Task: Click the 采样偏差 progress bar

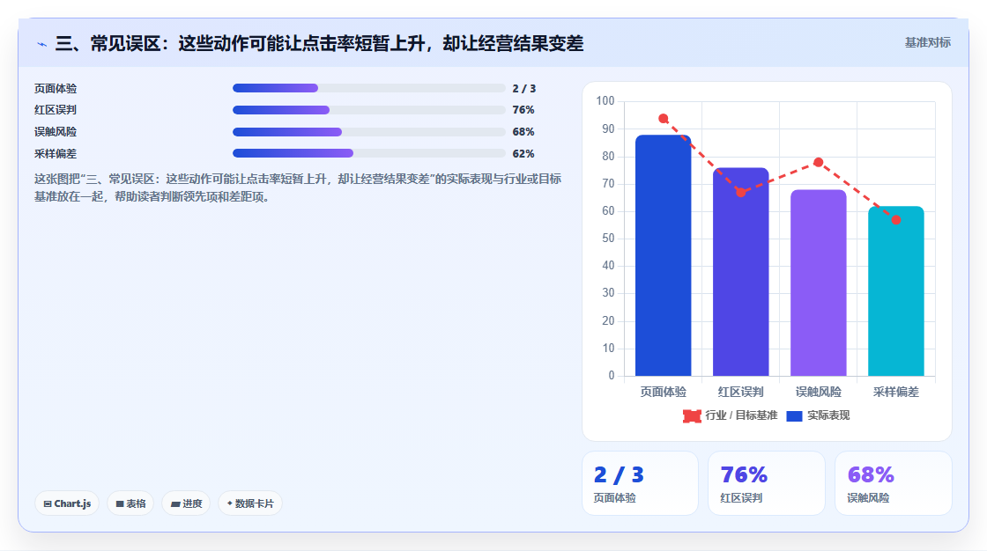Action: 369,153
